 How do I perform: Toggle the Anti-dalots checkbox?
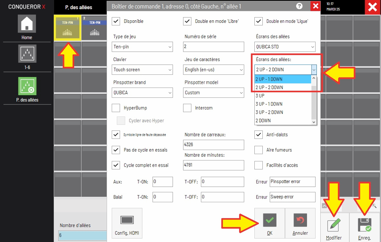click(x=259, y=135)
